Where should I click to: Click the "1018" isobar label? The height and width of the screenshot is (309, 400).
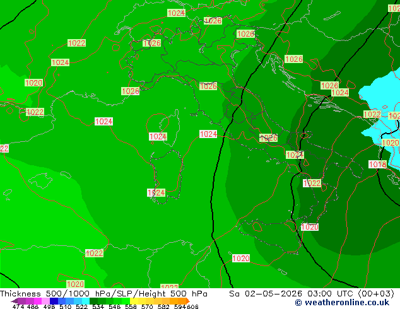377,164
